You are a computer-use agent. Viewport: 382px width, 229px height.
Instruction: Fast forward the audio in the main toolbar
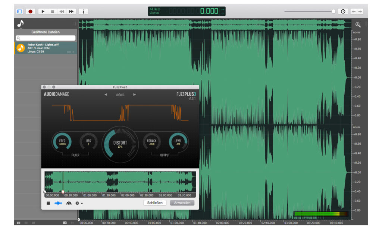coord(71,12)
